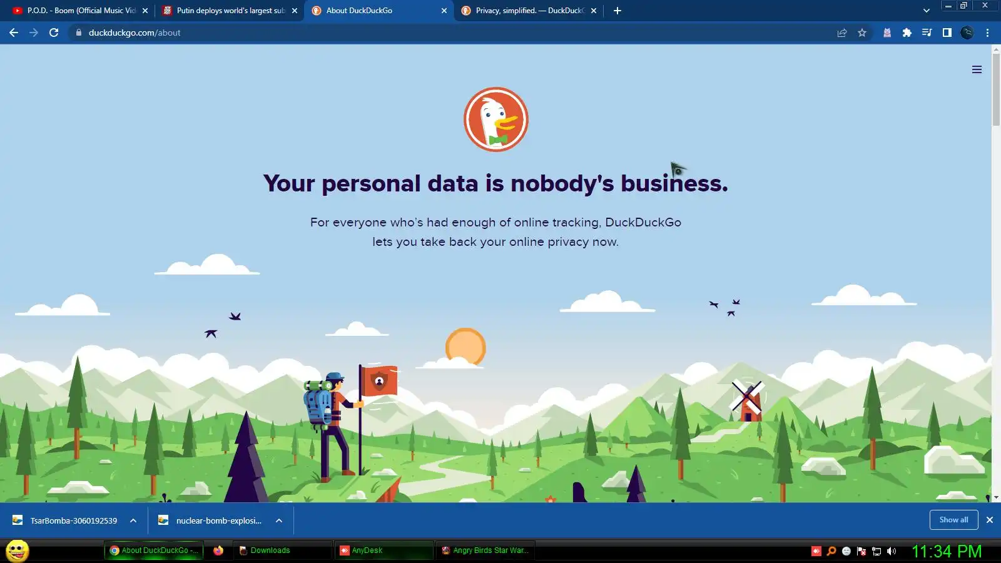Click AnyDesk tray icon
Viewport: 1001px width, 563px height.
(816, 551)
